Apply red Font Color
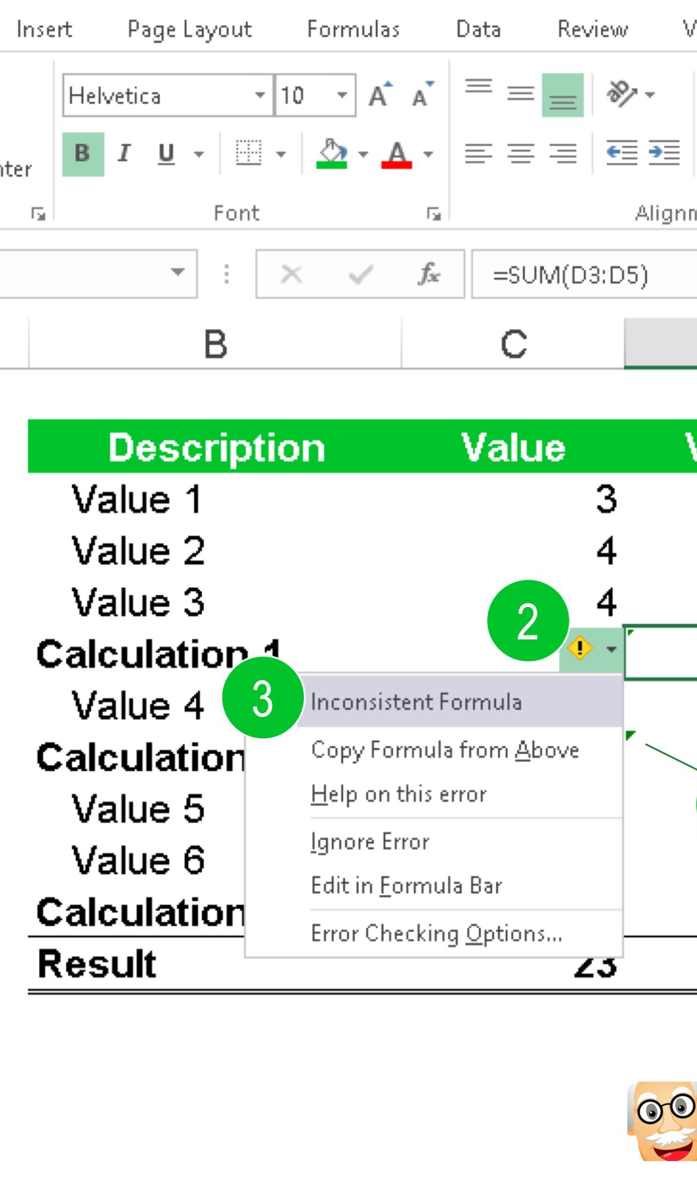Viewport: 697px width, 1192px height. 397,154
